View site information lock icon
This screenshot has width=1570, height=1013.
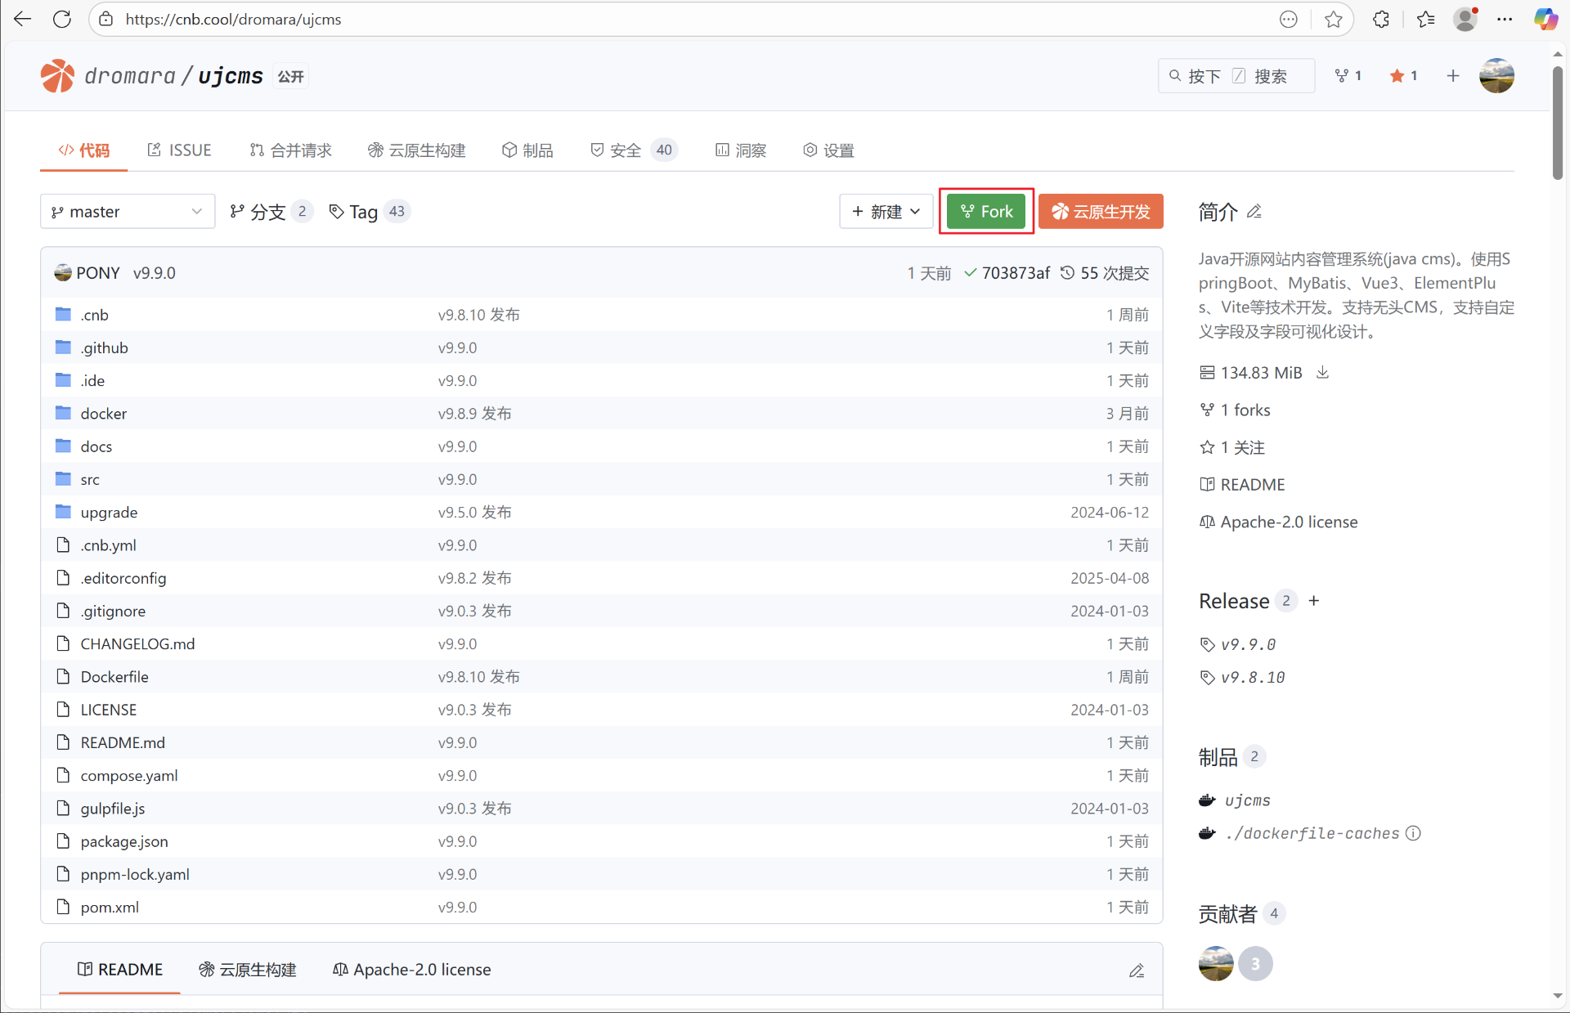(x=106, y=19)
